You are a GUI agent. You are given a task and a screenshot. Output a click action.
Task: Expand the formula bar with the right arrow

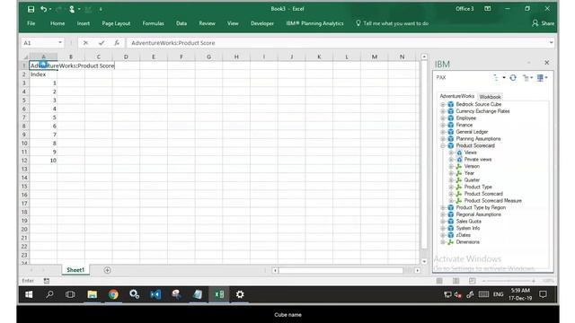[x=551, y=43]
